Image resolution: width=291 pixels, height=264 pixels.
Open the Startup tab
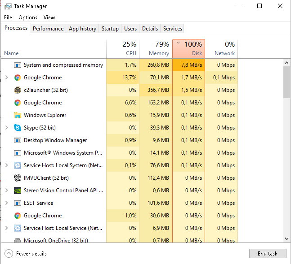[110, 29]
